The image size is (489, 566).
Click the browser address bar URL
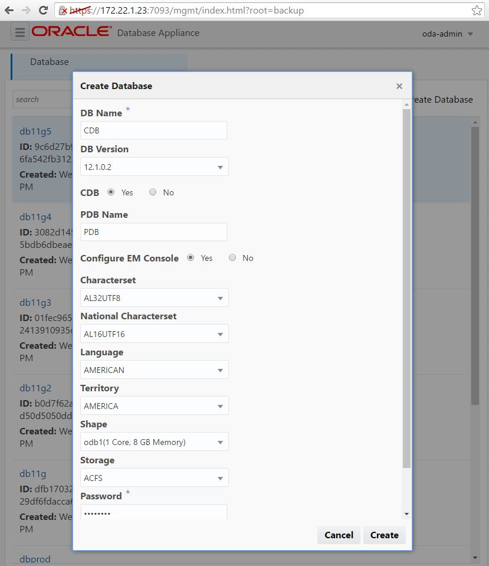click(x=186, y=11)
